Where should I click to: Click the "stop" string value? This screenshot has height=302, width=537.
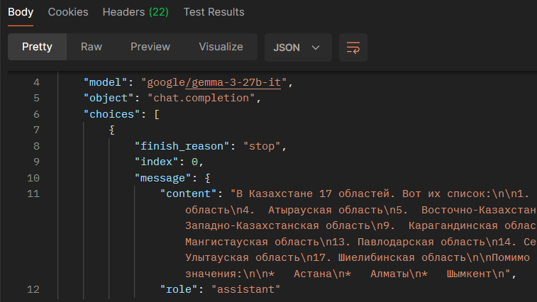(264, 146)
